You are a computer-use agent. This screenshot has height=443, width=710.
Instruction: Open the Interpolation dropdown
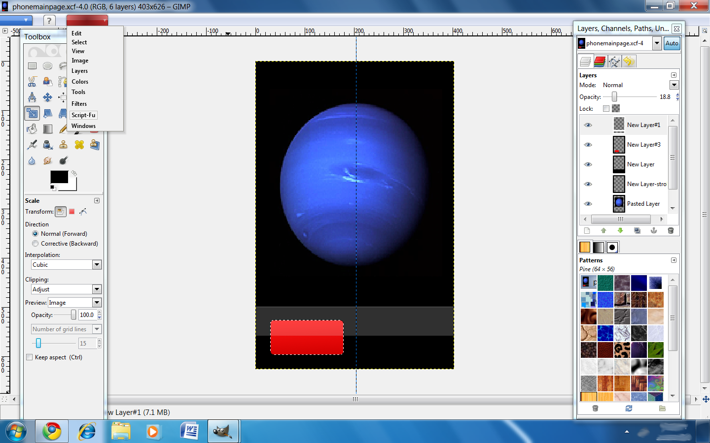pyautogui.click(x=66, y=264)
